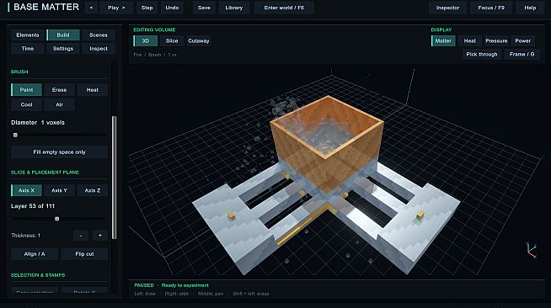This screenshot has height=308, width=551.
Task: Decrease slice thickness with minus button
Action: point(81,236)
